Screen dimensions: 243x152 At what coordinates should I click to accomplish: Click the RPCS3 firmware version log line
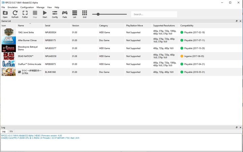coord(32,135)
